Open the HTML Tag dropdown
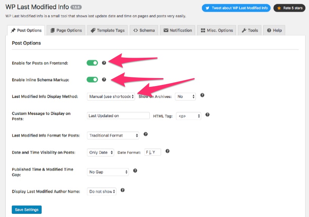 pos(189,116)
